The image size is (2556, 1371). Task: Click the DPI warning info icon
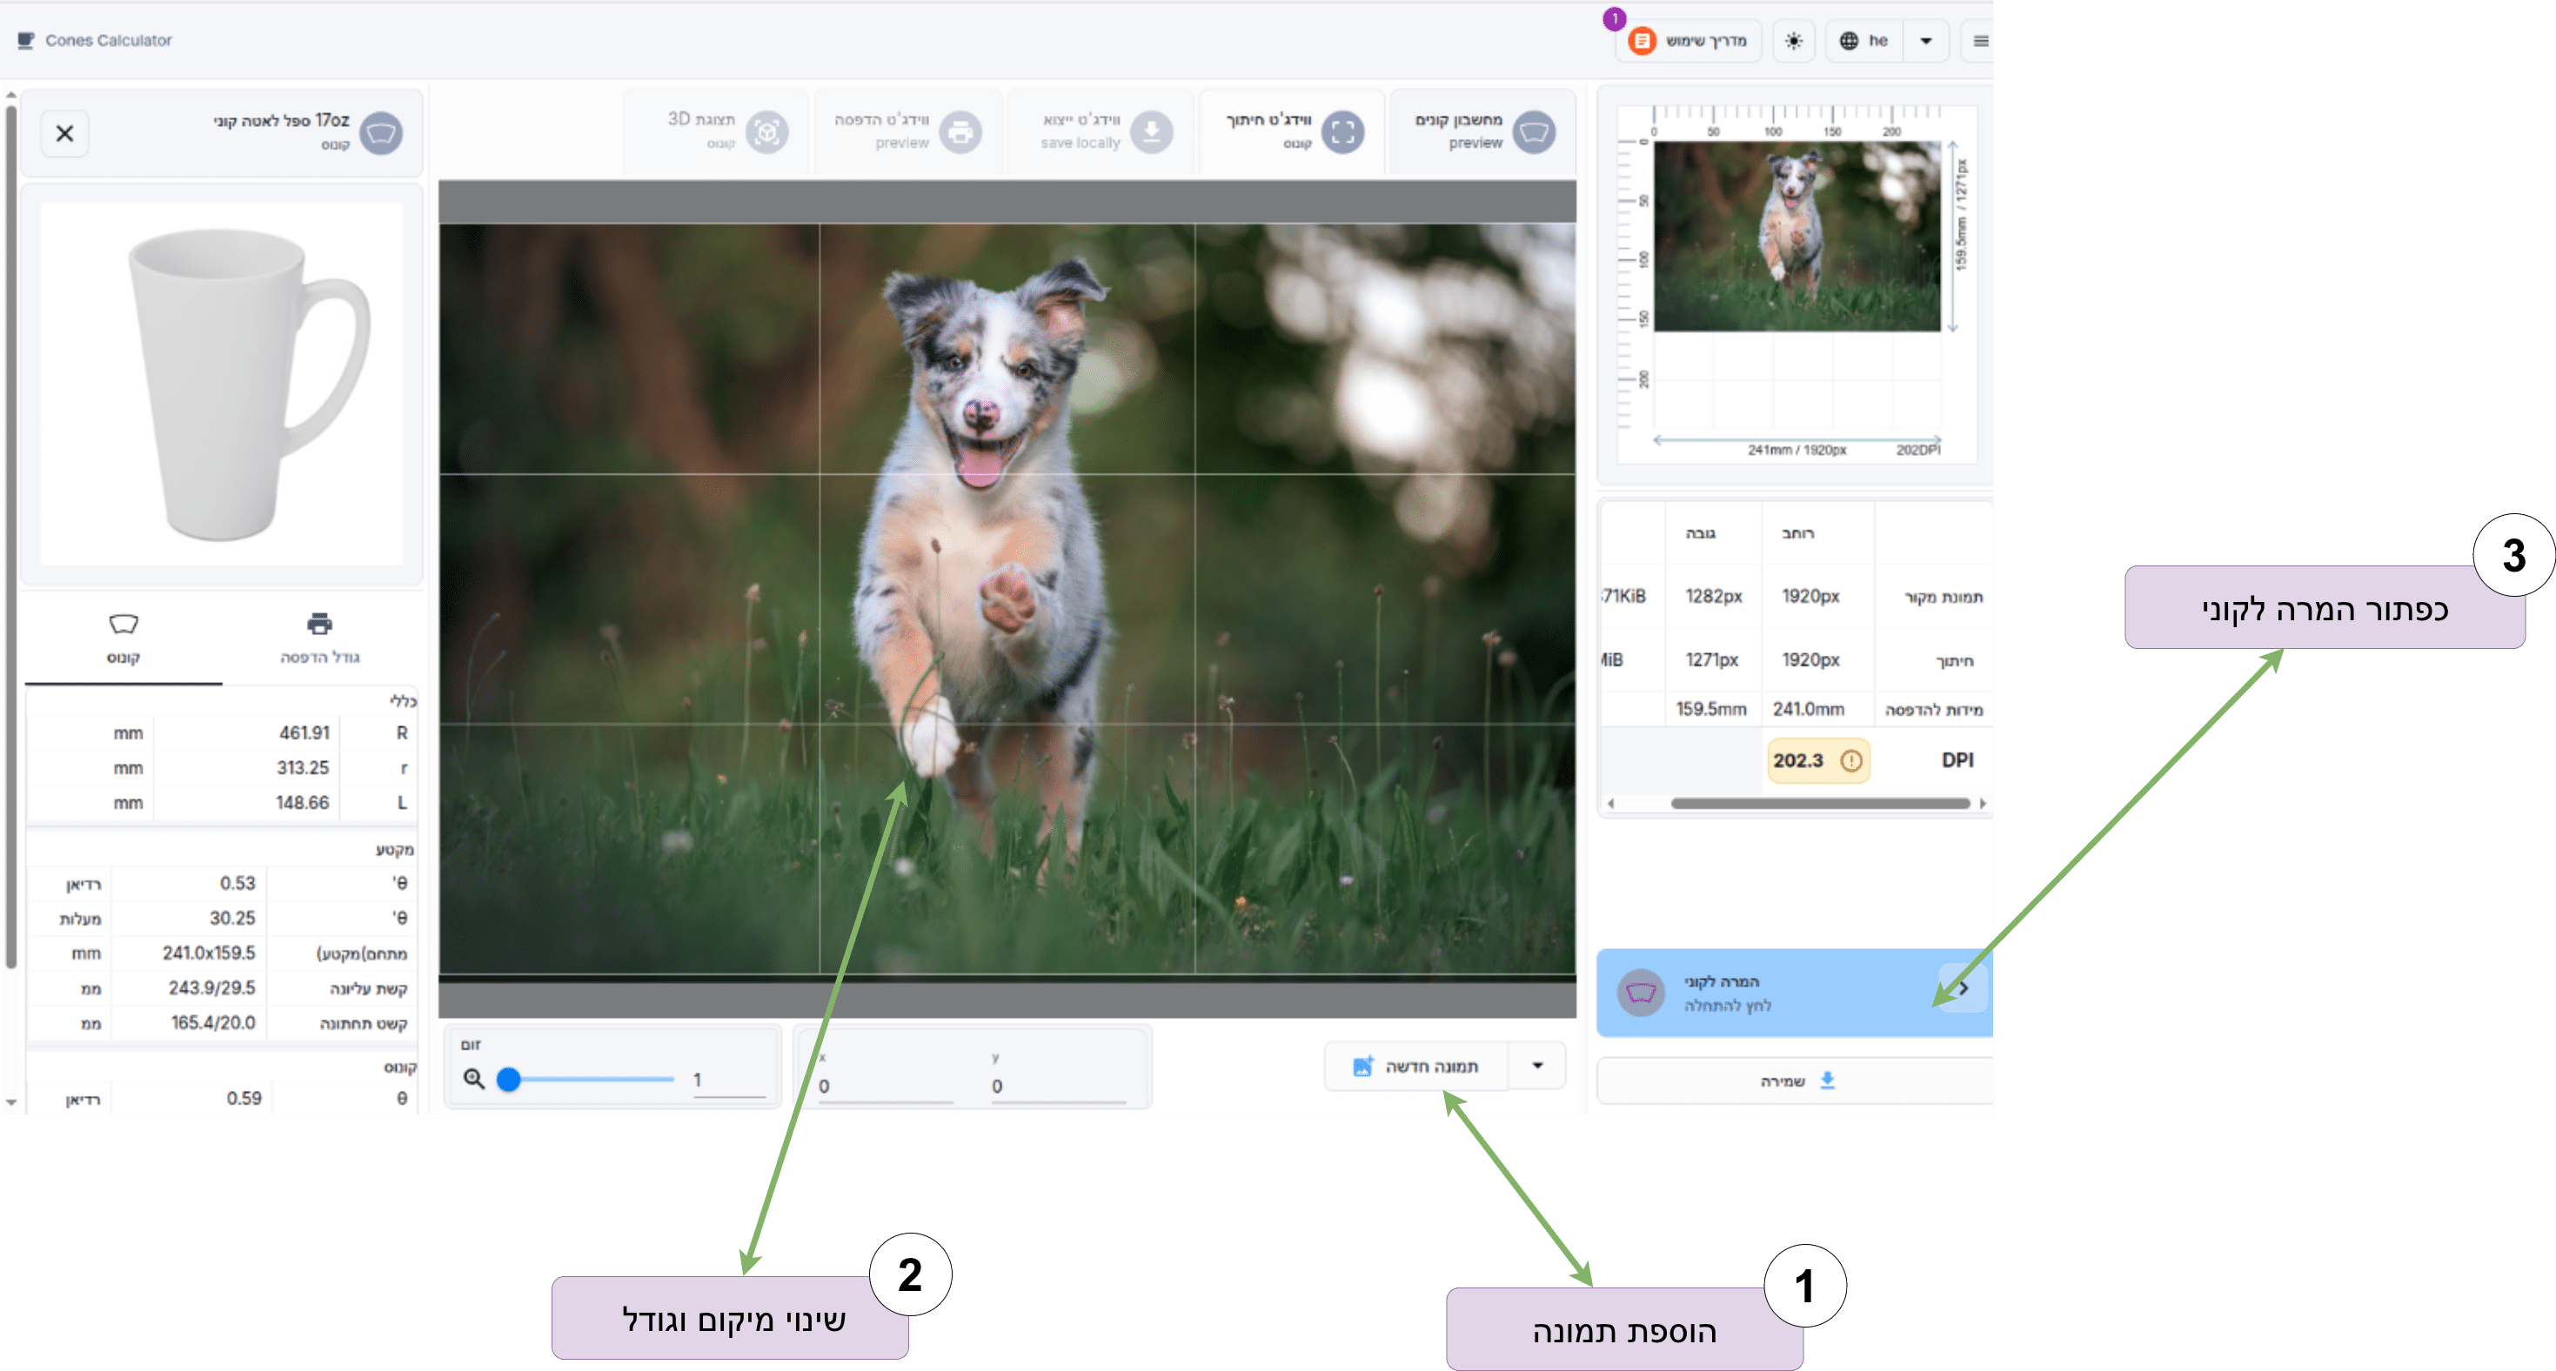click(1850, 761)
